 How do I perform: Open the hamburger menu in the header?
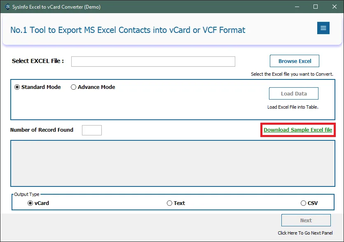323,28
